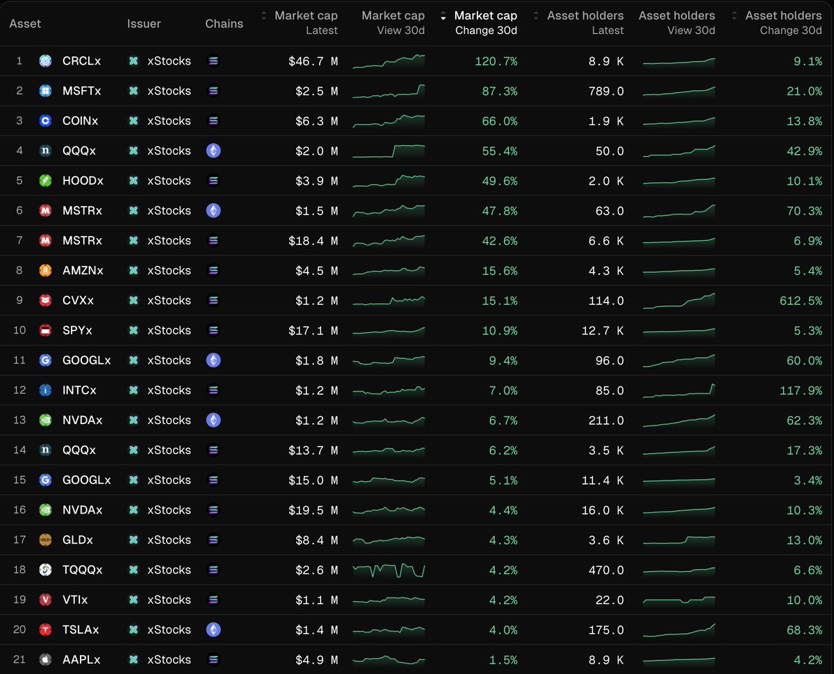Click the CRCLx market cap sparkline chart

pyautogui.click(x=389, y=61)
